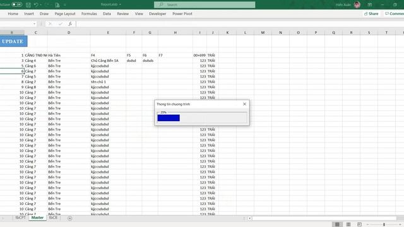
Task: Click the horizontal scrollbar left arrow
Action: pyautogui.click(x=249, y=218)
